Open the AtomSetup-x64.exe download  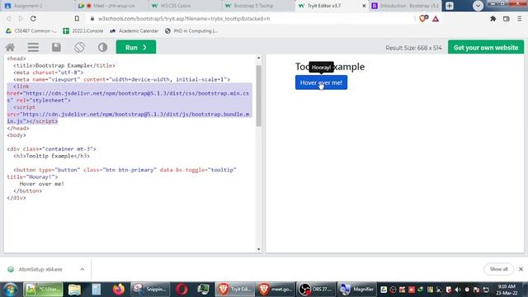pyautogui.click(x=40, y=270)
